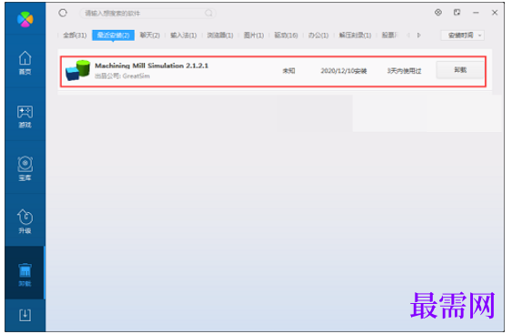The height and width of the screenshot is (334, 512).
Task: Click the colorful 360 Software Manager logo
Action: tap(25, 19)
